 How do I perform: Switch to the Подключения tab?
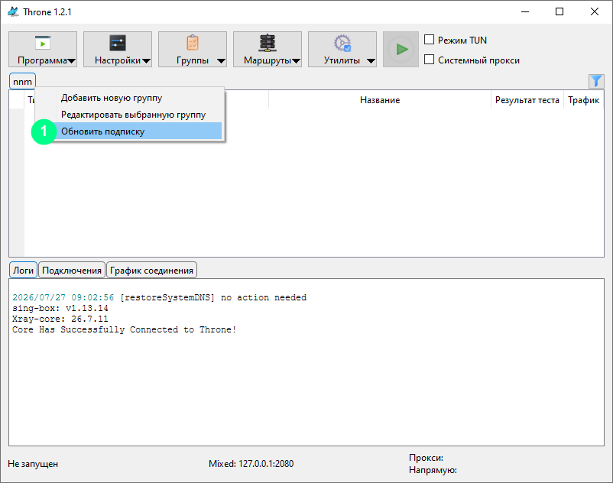72,271
